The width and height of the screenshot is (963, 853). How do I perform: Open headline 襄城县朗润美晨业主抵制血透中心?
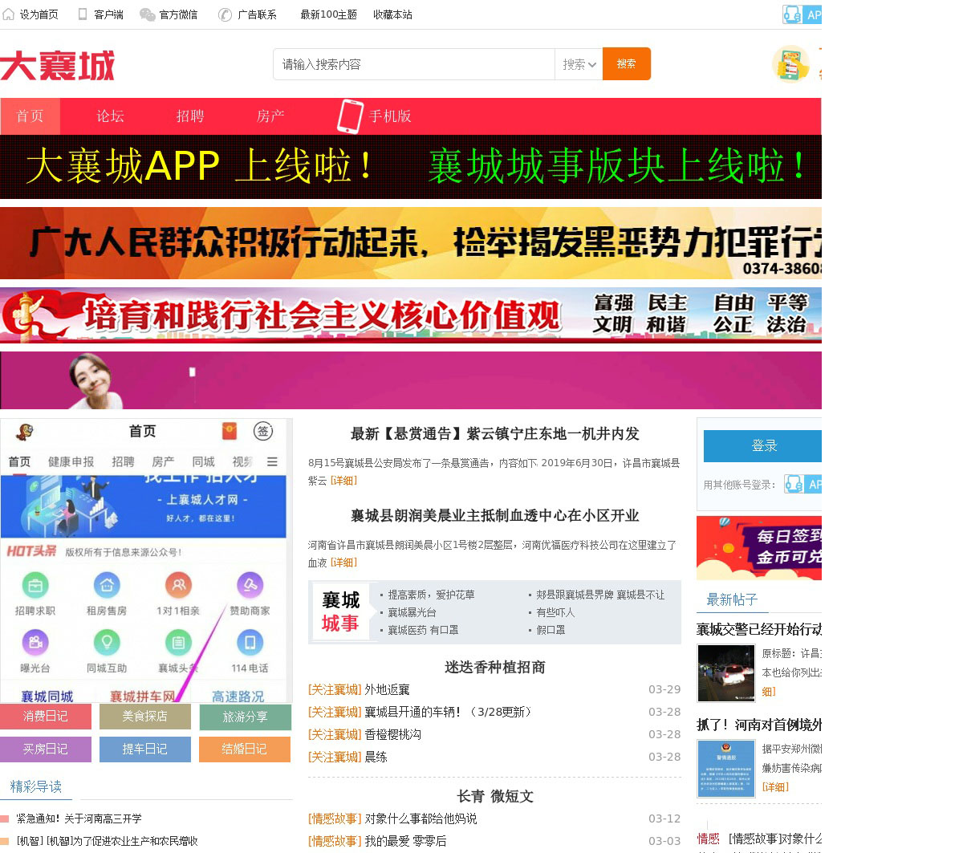tap(495, 516)
